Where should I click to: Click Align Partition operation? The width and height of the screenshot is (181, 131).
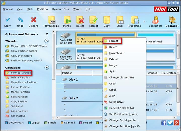[17, 111]
